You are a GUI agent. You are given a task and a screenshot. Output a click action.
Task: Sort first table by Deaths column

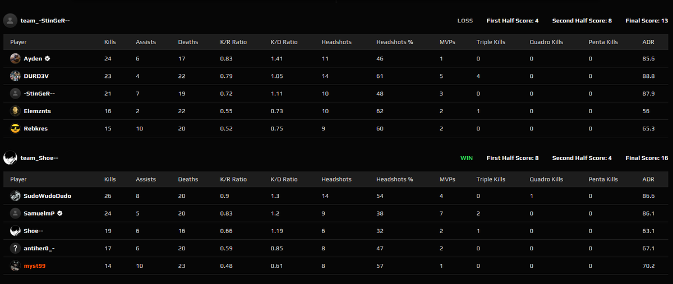click(x=188, y=42)
